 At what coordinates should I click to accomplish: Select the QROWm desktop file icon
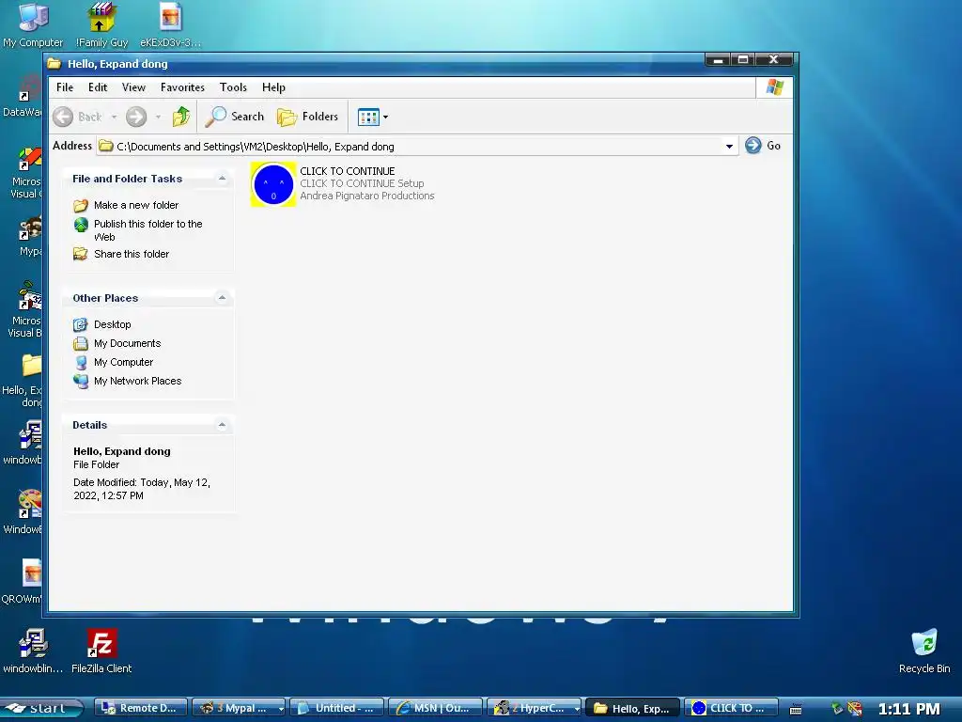coord(22,581)
